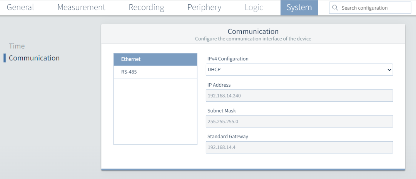
Task: Click the Subnet Mask field
Action: tap(299, 121)
